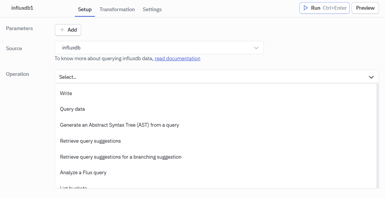Screen dimensions: 385x198
Task: Click the plus icon beside Add
Action: point(62,30)
